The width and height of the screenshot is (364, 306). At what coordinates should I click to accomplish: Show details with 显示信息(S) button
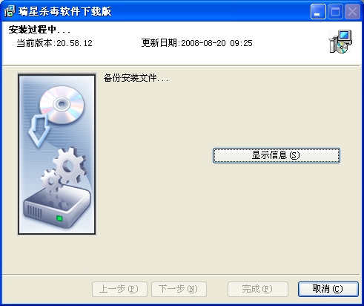coord(277,155)
